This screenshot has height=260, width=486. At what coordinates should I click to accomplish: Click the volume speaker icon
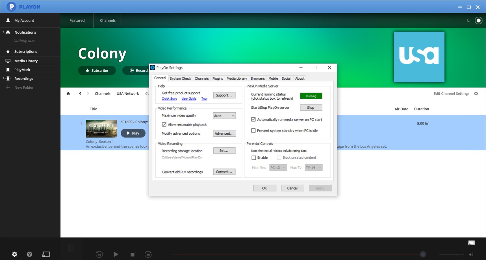pos(471,254)
